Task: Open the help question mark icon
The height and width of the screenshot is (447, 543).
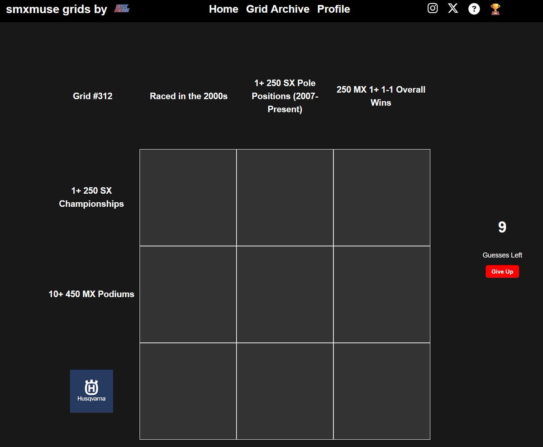Action: coord(474,9)
